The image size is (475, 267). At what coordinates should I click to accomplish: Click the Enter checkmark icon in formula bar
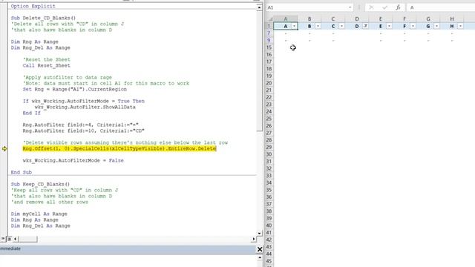point(384,7)
